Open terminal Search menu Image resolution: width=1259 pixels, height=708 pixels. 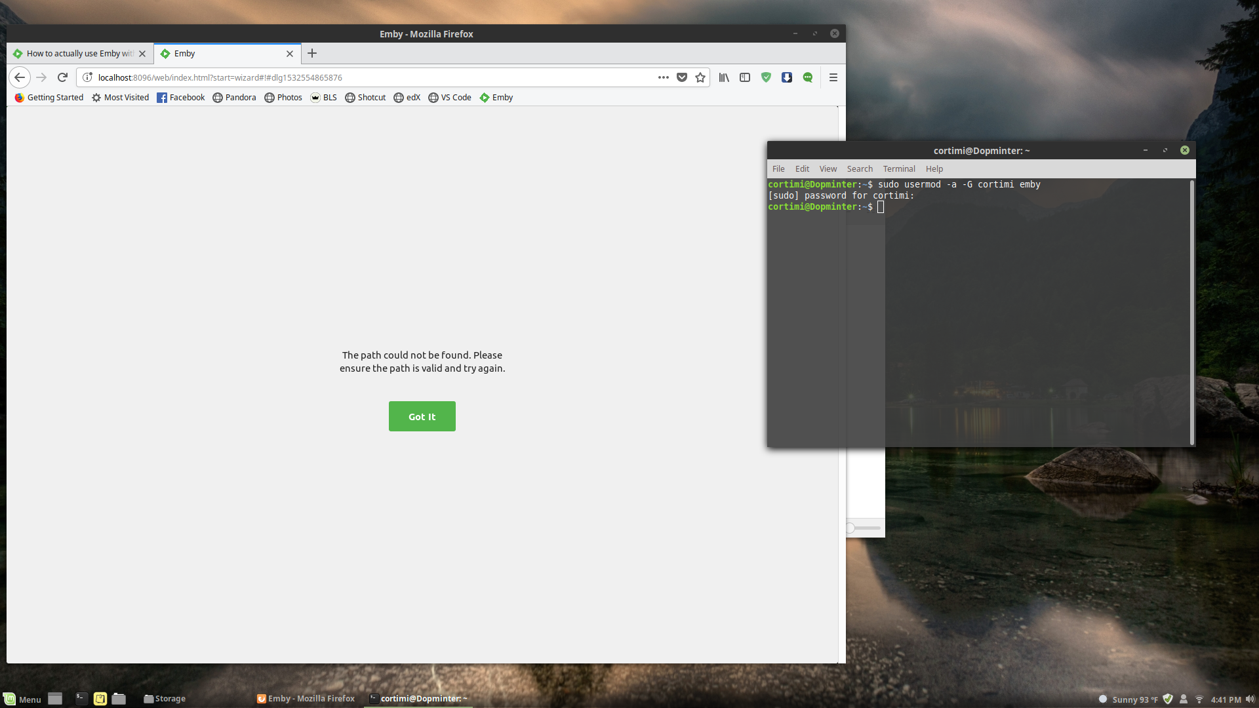click(860, 169)
